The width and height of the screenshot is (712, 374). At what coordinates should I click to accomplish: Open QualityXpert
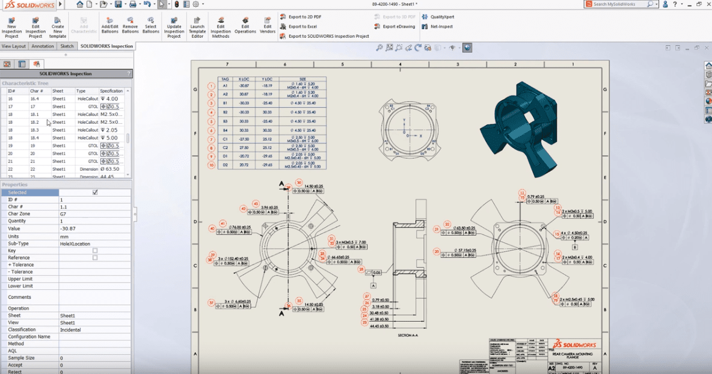pos(438,17)
